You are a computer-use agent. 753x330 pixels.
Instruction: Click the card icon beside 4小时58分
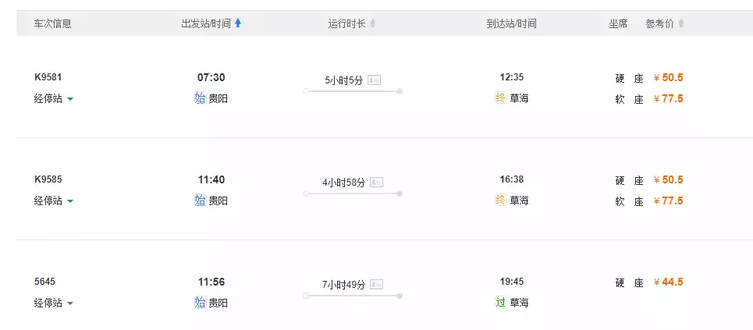pyautogui.click(x=376, y=182)
